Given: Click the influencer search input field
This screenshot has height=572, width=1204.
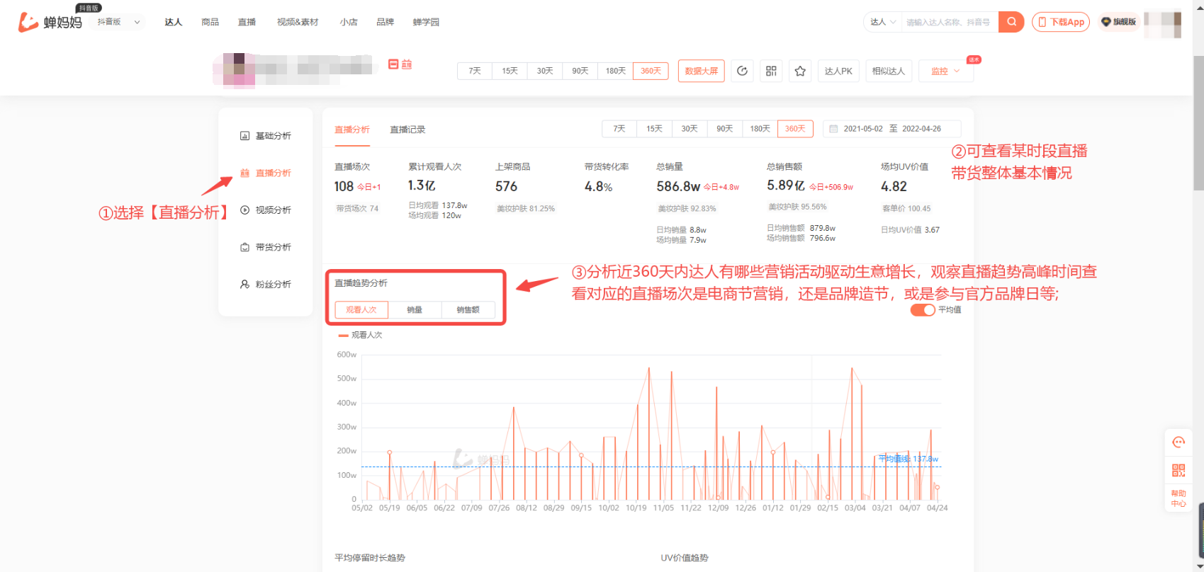Looking at the screenshot, I should pyautogui.click(x=950, y=22).
